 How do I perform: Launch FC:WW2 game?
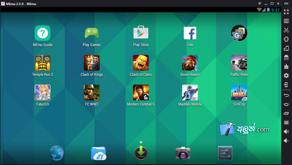[92, 93]
